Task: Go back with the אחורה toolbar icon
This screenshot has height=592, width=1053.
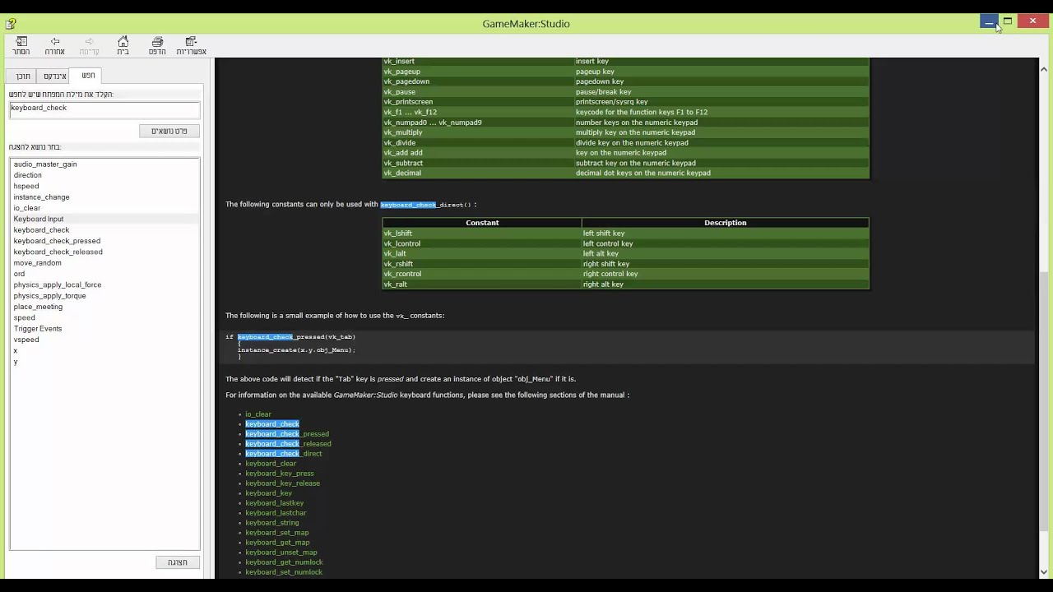Action: point(55,45)
